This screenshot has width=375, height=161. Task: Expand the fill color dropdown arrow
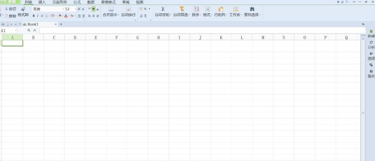pos(63,16)
